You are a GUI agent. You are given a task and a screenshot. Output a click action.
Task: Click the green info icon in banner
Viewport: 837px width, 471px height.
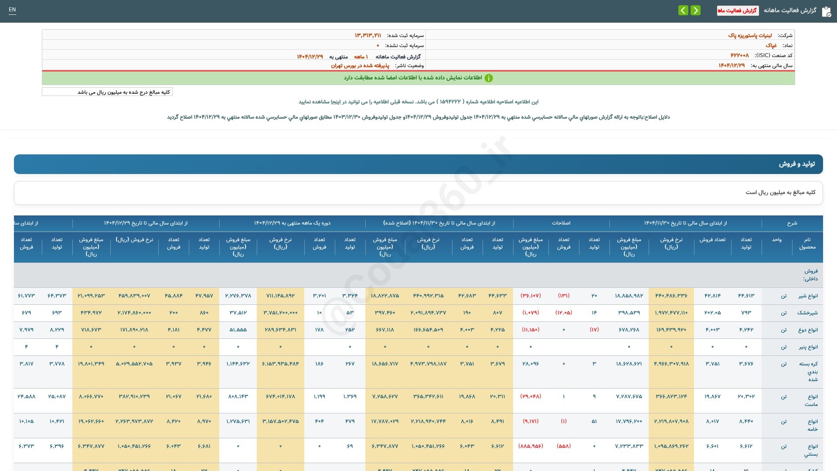[489, 78]
